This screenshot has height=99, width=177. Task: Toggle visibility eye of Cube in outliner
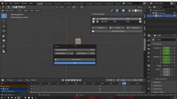point(175,16)
